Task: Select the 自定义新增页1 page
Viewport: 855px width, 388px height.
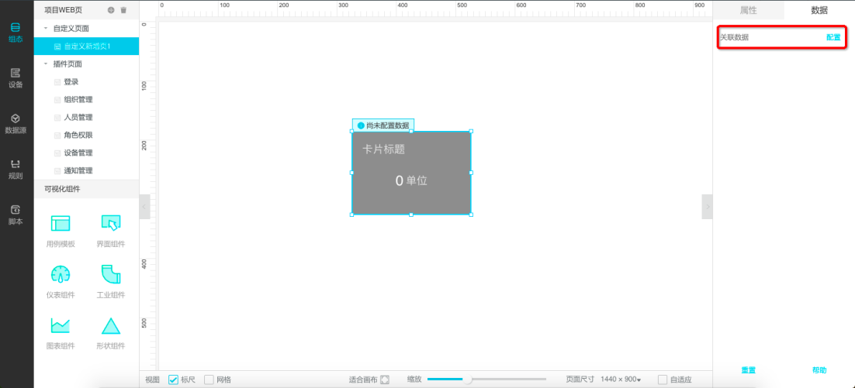Action: [86, 46]
